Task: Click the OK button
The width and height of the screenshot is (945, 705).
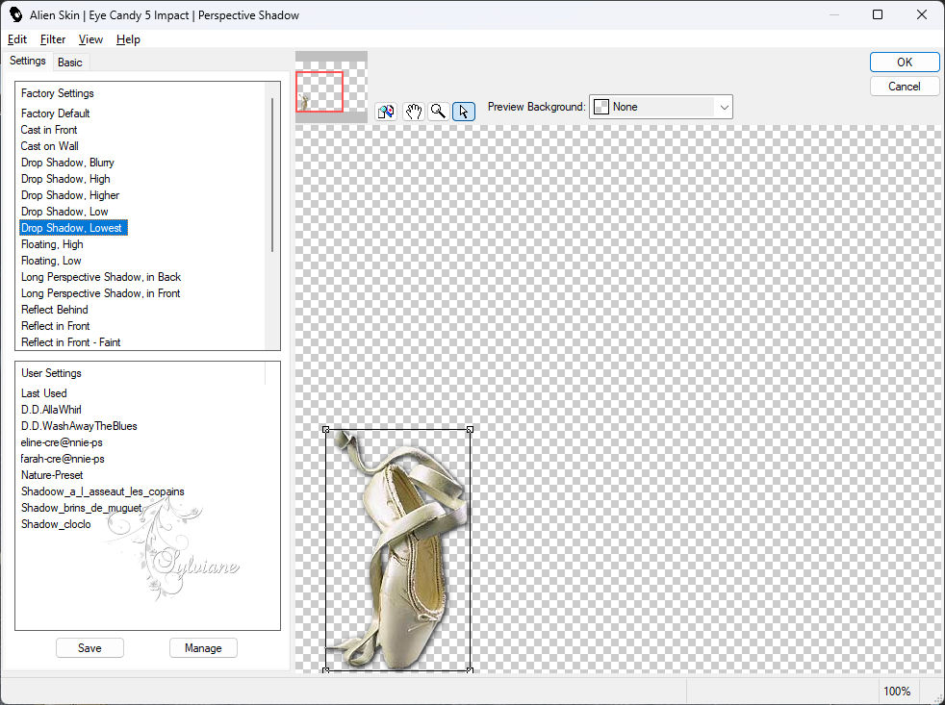Action: tap(904, 63)
